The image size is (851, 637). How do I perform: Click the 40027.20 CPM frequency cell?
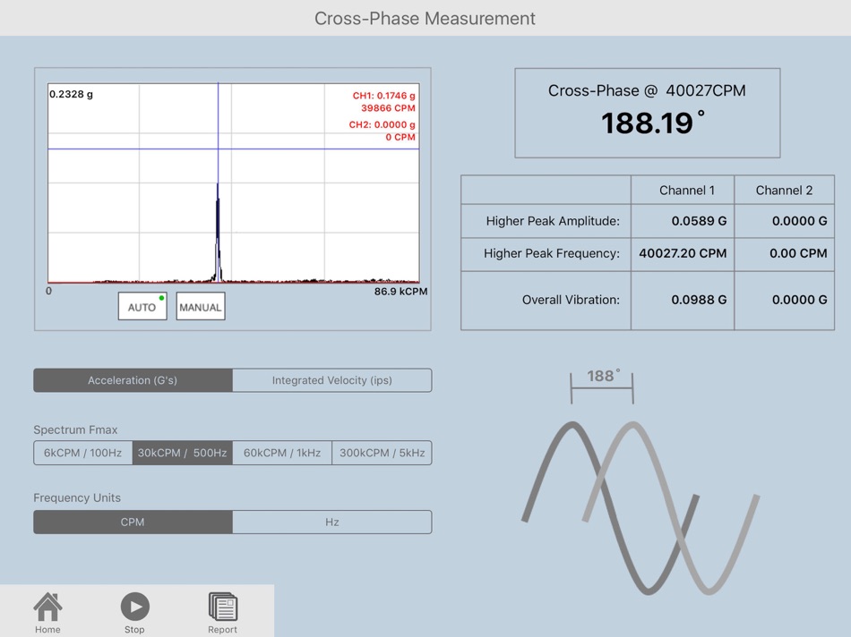(683, 253)
